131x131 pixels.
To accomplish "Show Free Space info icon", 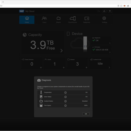I will (x=65, y=106).
